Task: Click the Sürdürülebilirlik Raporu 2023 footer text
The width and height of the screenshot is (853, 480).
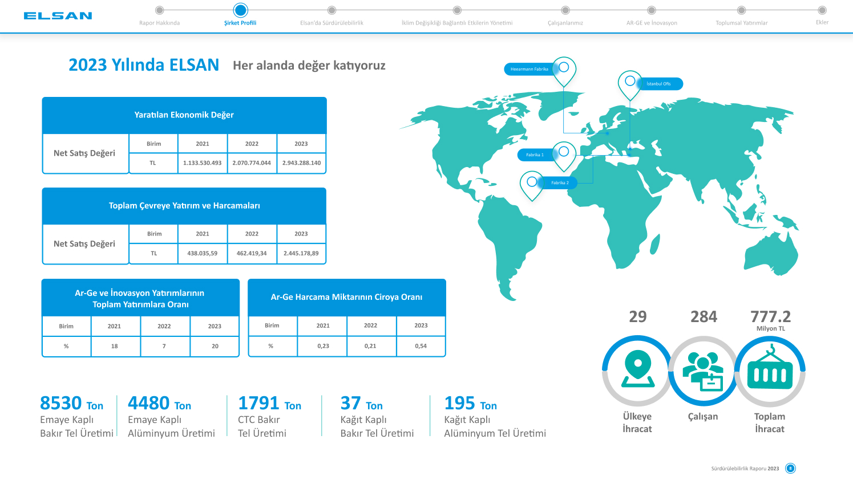Action: [x=745, y=469]
